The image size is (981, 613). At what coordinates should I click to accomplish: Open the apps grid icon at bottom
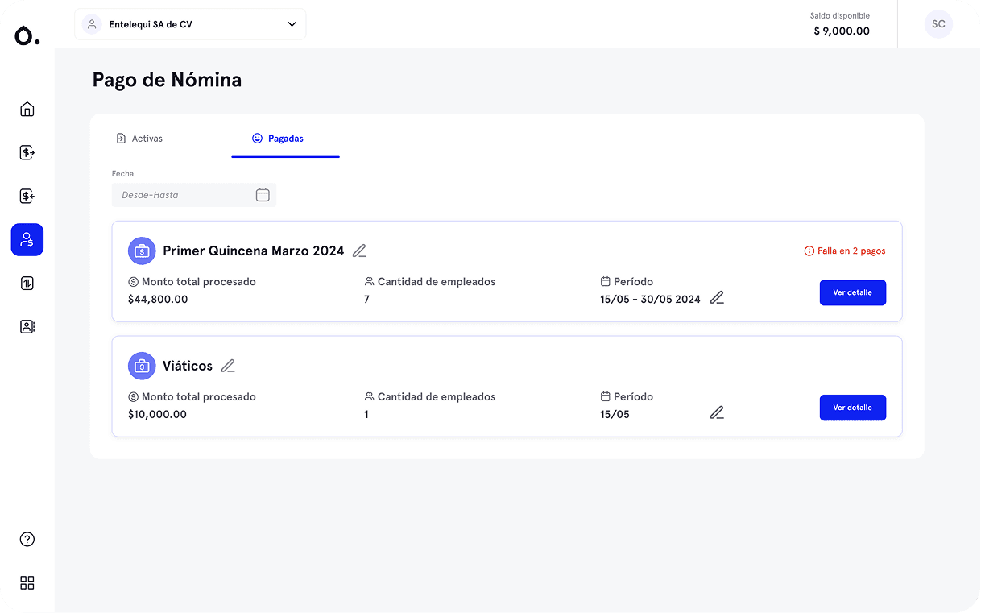27,582
